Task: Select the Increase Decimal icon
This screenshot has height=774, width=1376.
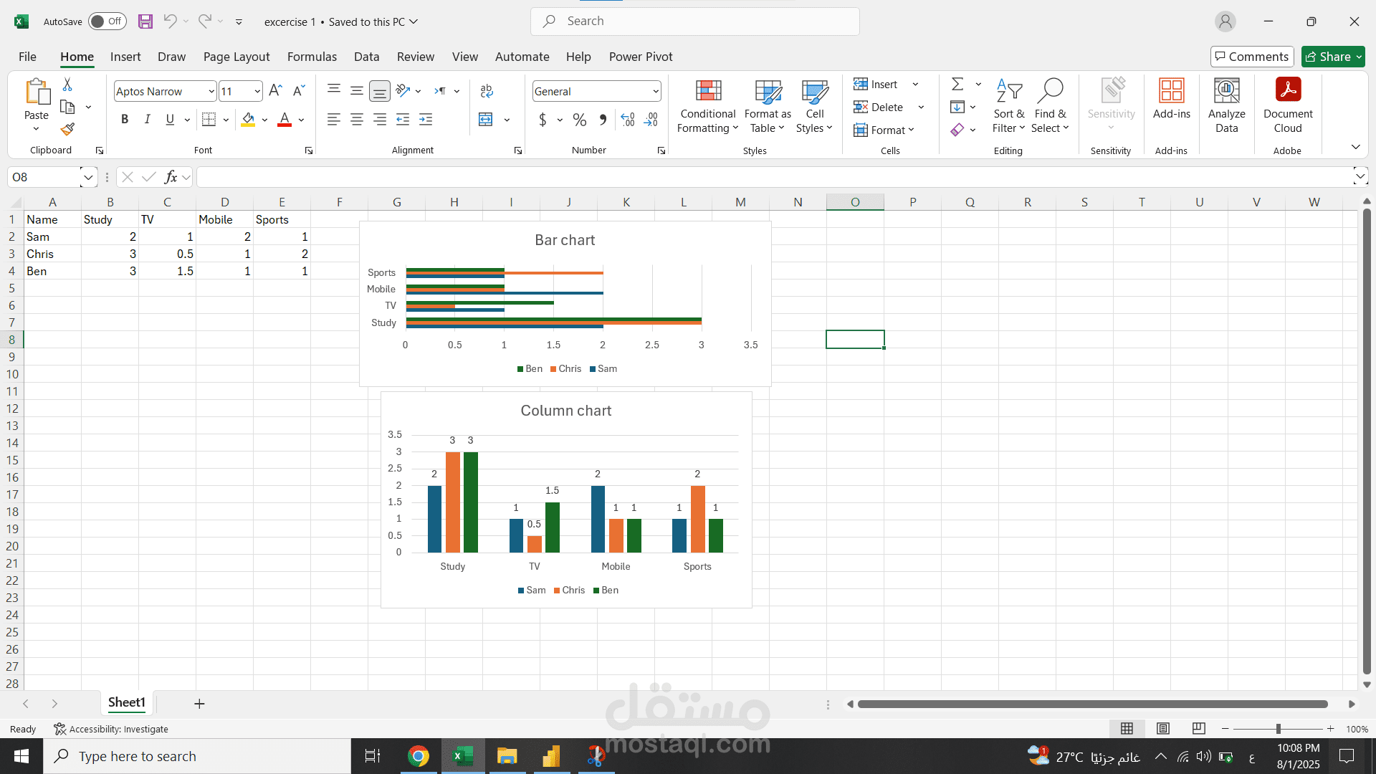Action: click(628, 120)
